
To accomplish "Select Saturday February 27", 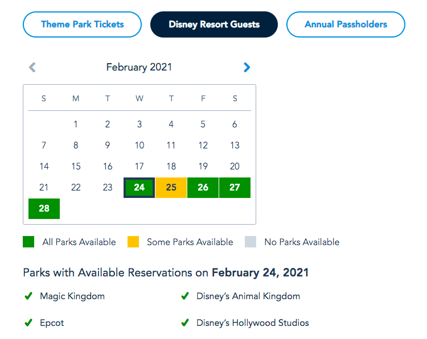I will coord(235,188).
